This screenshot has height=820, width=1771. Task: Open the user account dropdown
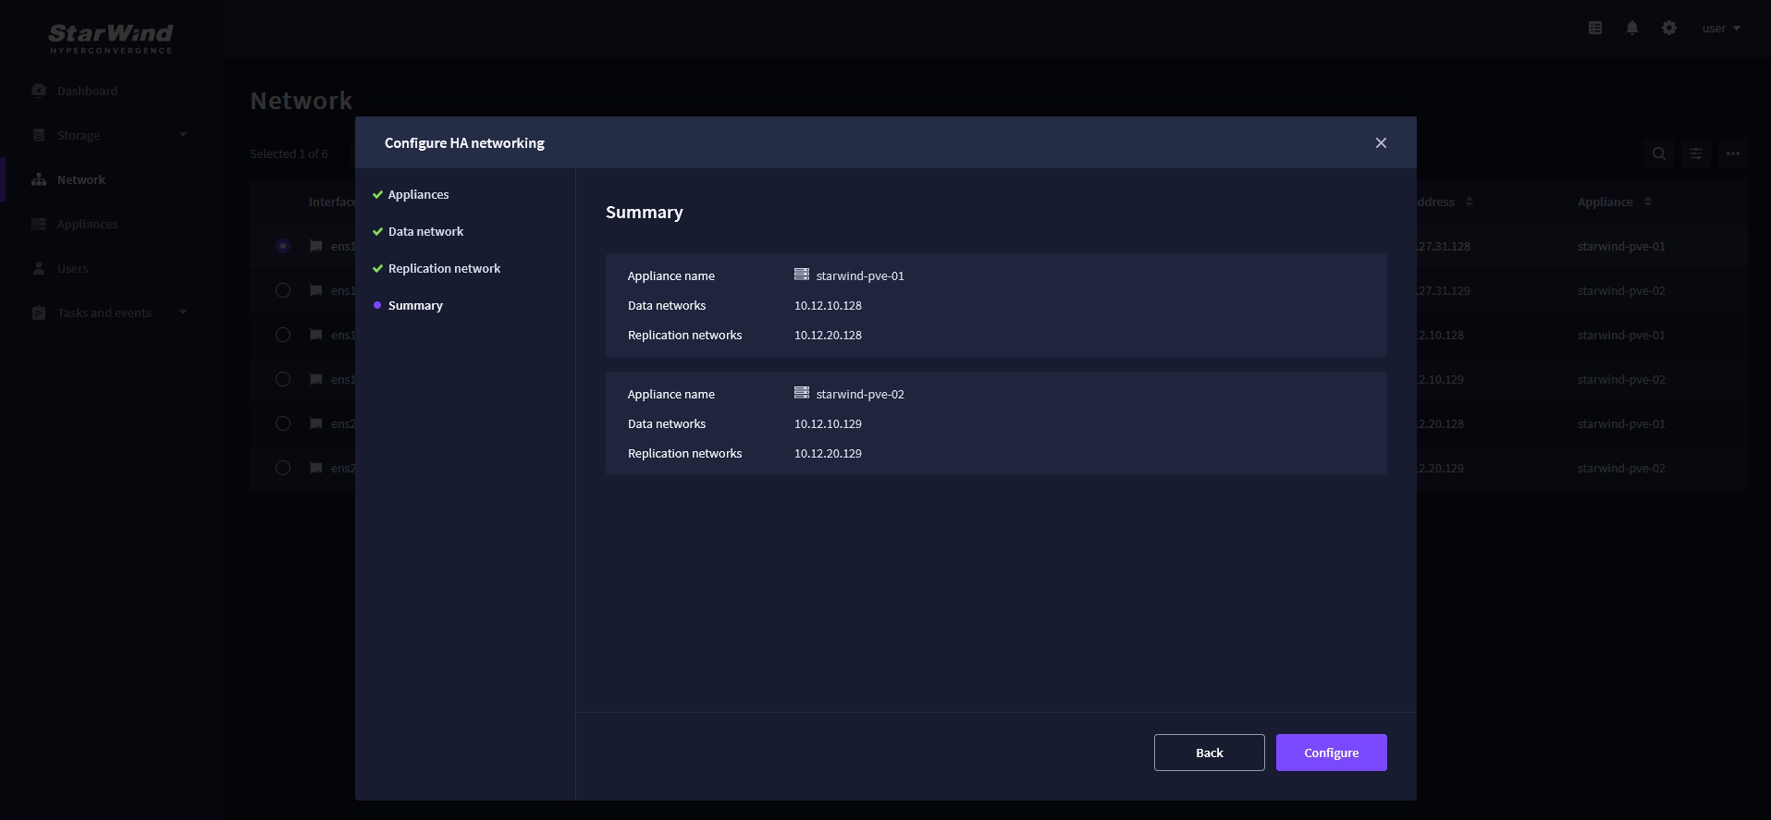click(x=1721, y=28)
